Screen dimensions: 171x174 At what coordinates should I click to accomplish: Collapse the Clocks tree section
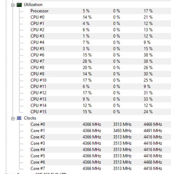coord(13,119)
